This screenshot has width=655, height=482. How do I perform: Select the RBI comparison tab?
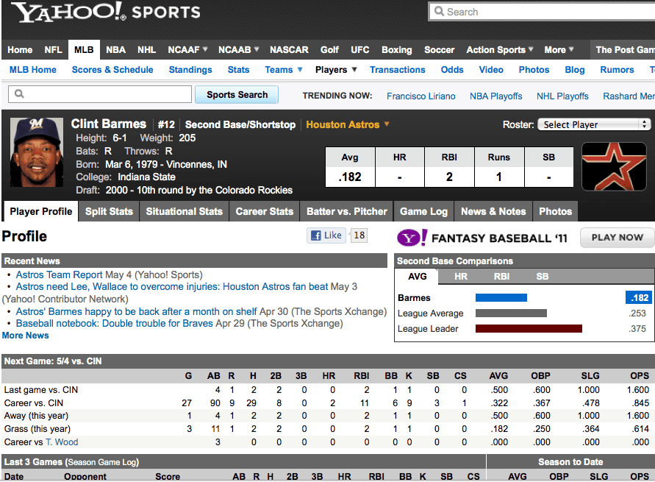(501, 277)
